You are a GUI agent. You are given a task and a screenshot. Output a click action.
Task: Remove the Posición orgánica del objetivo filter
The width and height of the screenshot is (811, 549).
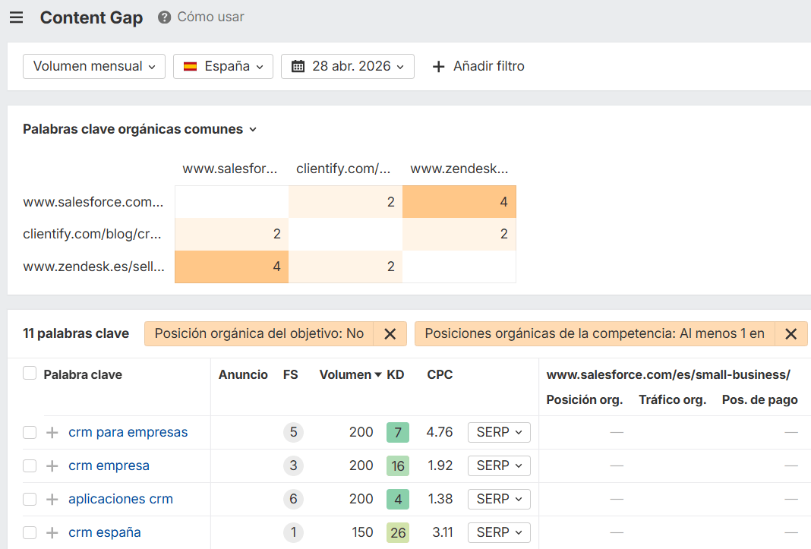390,334
